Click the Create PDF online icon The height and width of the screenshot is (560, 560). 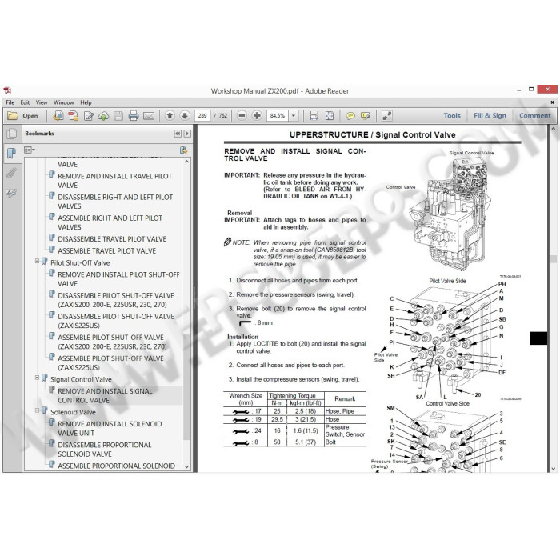click(x=58, y=116)
